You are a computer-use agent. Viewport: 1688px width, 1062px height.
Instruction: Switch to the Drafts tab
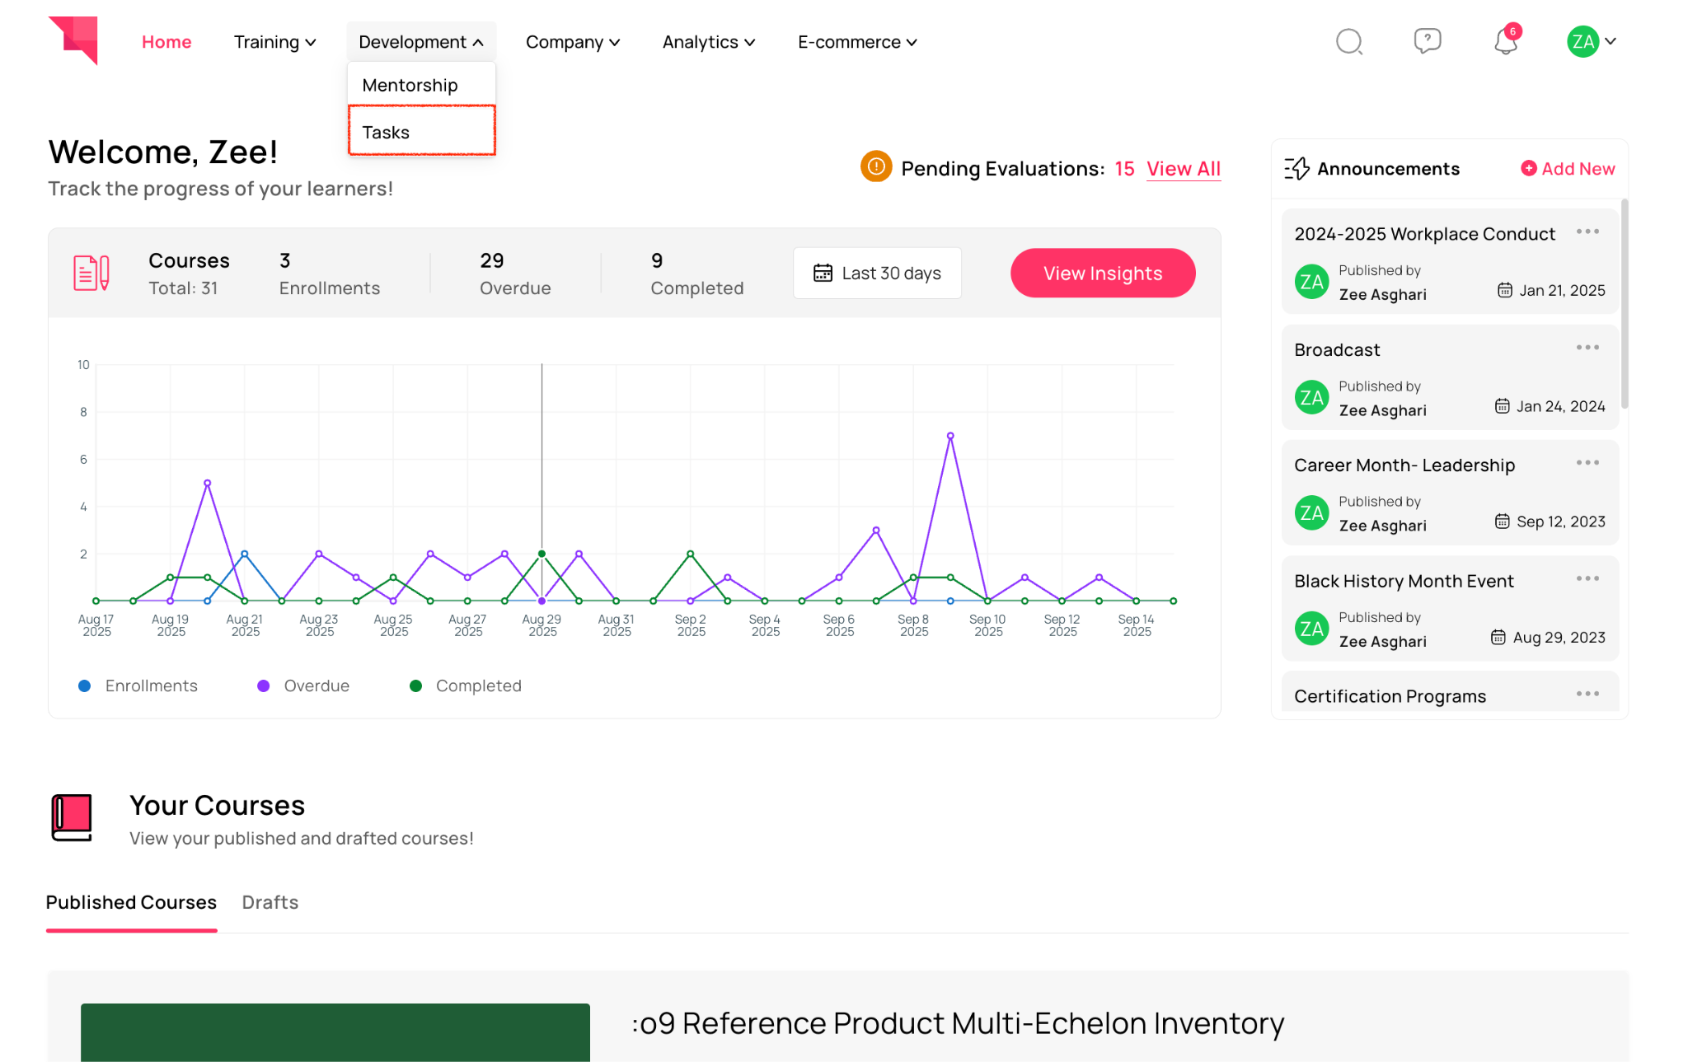coord(270,902)
